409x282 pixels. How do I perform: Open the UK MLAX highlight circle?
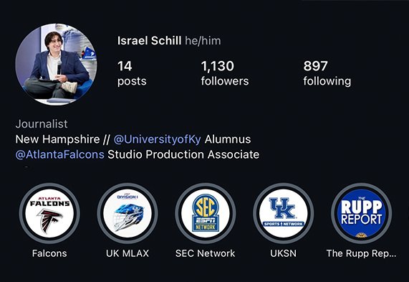[127, 214]
